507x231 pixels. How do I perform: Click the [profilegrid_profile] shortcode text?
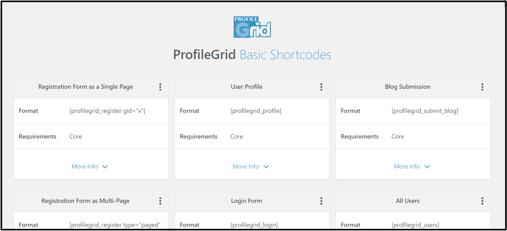point(256,111)
